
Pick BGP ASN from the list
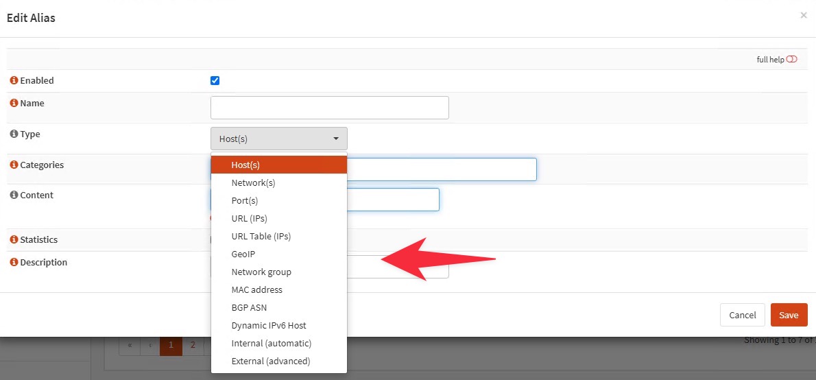click(279, 308)
